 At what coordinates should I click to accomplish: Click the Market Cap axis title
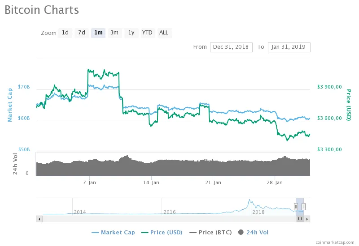(9, 105)
